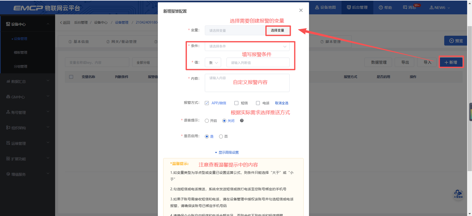Screen dimensions: 472x216
Task: Click the EMCP 物联网云平台 logo
Action: 47,8
